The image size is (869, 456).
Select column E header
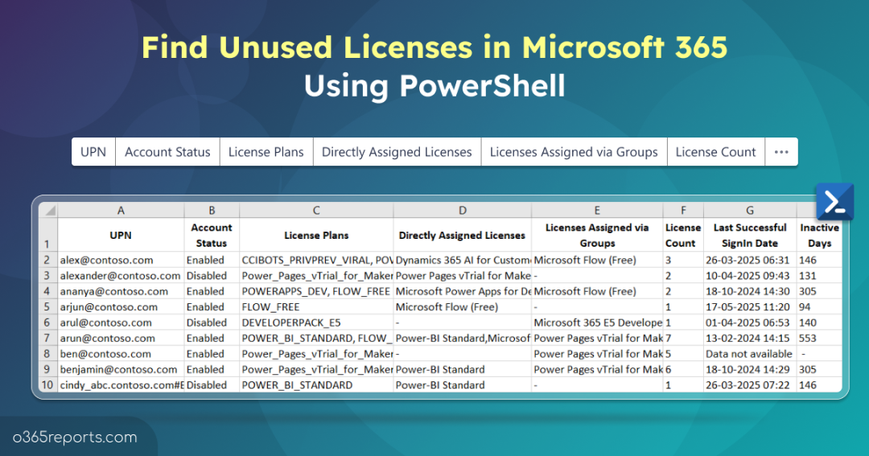597,210
